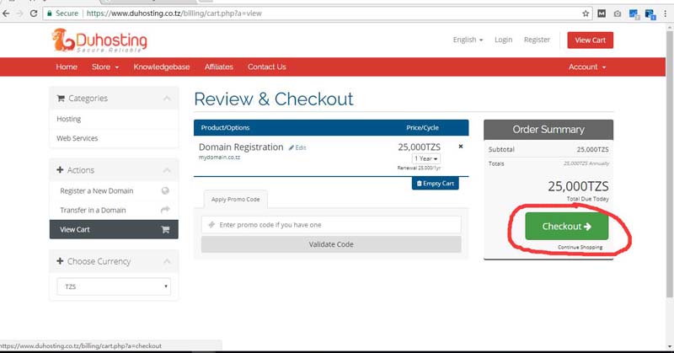Image resolution: width=674 pixels, height=353 pixels.
Task: Click the globe icon beside Register a New Domain
Action: pyautogui.click(x=165, y=190)
